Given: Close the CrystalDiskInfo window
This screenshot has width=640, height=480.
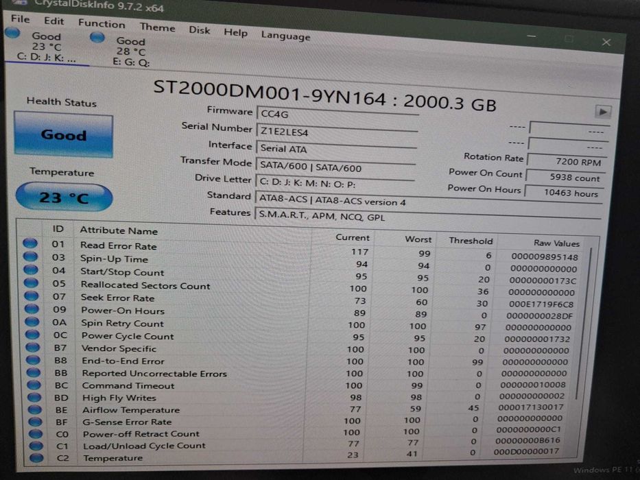Looking at the screenshot, I should (606, 42).
